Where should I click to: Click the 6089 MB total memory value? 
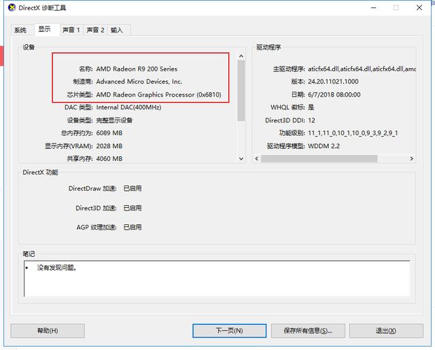click(109, 133)
